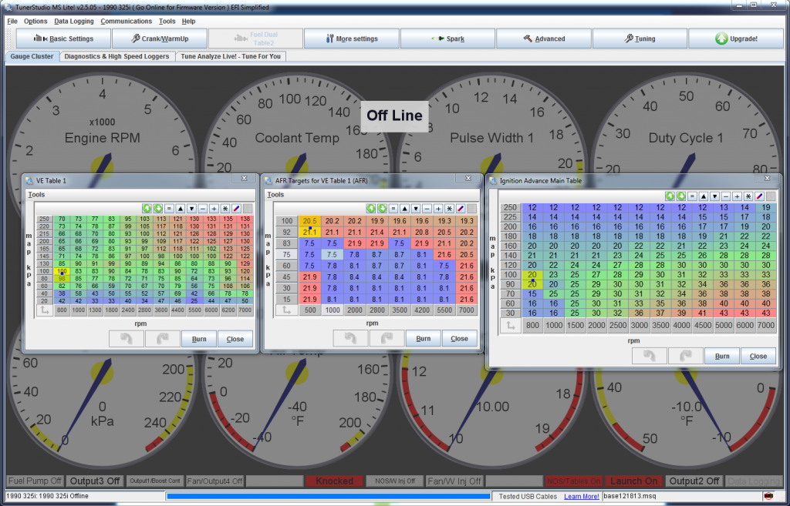Click green up-arrow icon in Ignition Advance table
The width and height of the screenshot is (790, 506).
pyautogui.click(x=670, y=196)
